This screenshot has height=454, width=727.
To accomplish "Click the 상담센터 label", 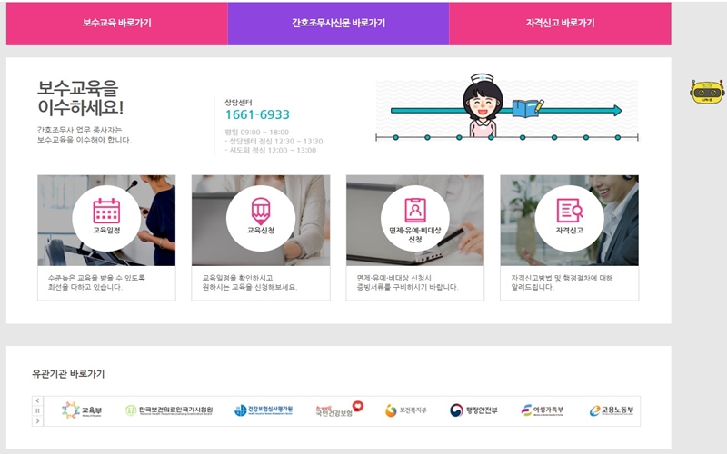I will tap(238, 103).
